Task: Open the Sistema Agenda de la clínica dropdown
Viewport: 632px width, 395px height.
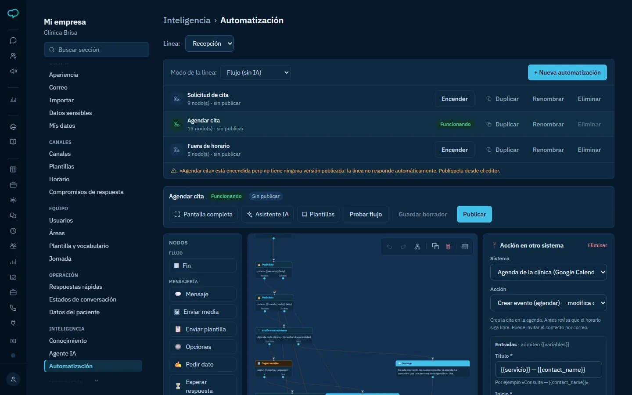Action: pyautogui.click(x=548, y=272)
